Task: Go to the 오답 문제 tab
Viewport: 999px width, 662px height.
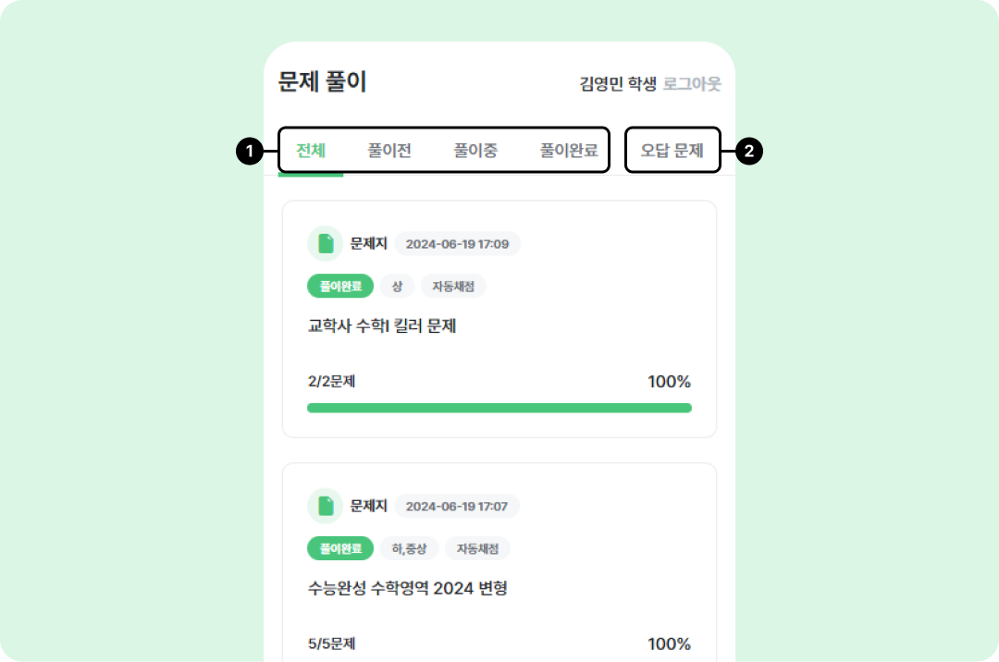Action: tap(672, 151)
